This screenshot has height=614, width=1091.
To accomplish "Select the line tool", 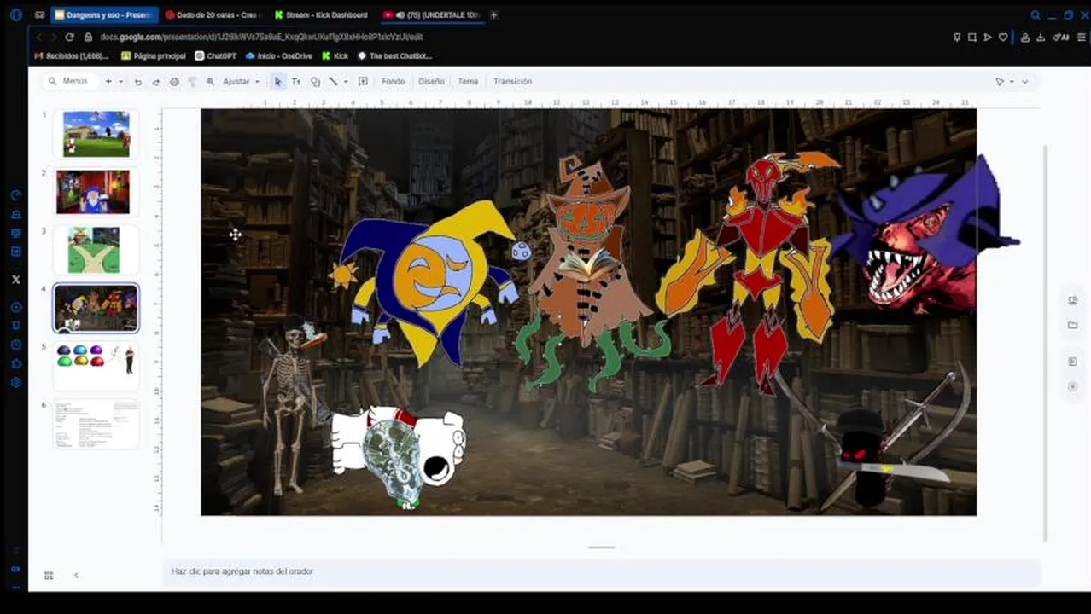I will (334, 82).
